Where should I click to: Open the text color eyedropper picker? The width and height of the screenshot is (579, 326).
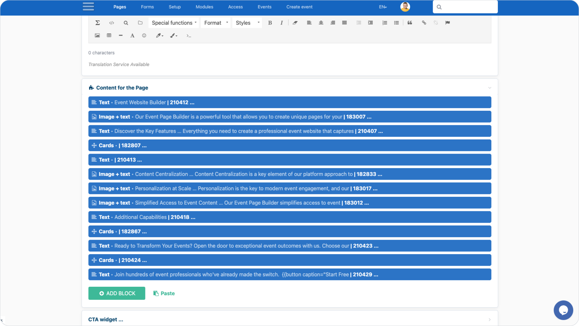(x=159, y=36)
